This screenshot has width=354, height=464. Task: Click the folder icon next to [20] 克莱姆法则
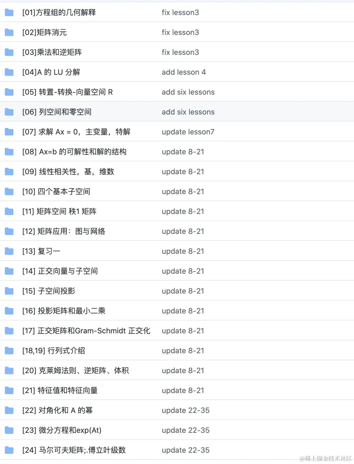pos(9,370)
